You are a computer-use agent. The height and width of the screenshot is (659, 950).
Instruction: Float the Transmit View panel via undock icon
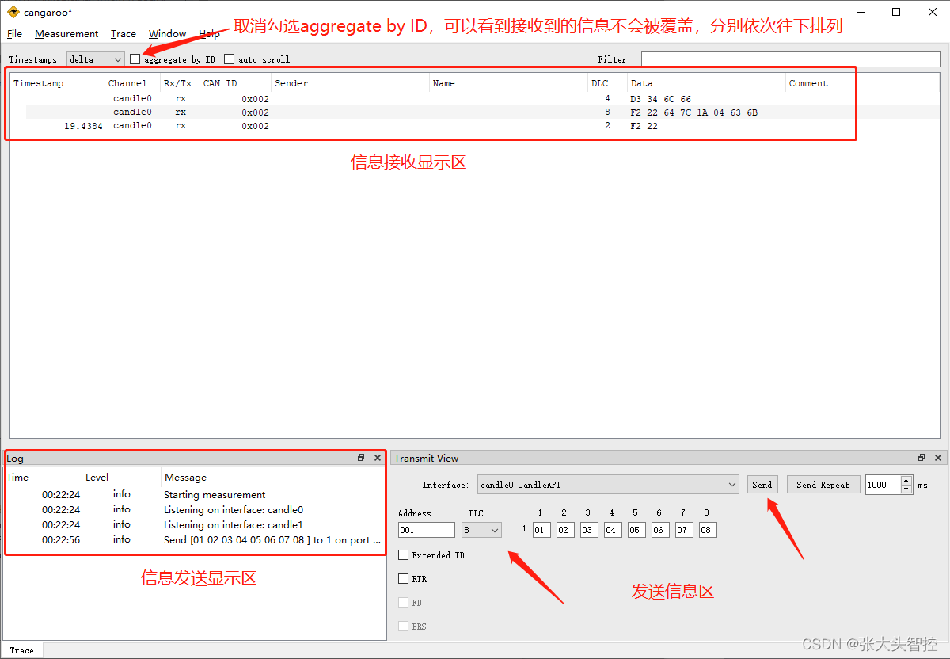(x=921, y=458)
